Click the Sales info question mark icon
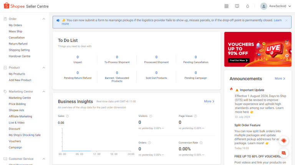295x165 pixels. click(68, 116)
